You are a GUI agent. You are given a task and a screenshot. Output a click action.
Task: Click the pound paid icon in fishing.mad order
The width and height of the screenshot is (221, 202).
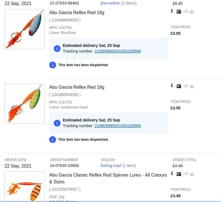(172, 173)
